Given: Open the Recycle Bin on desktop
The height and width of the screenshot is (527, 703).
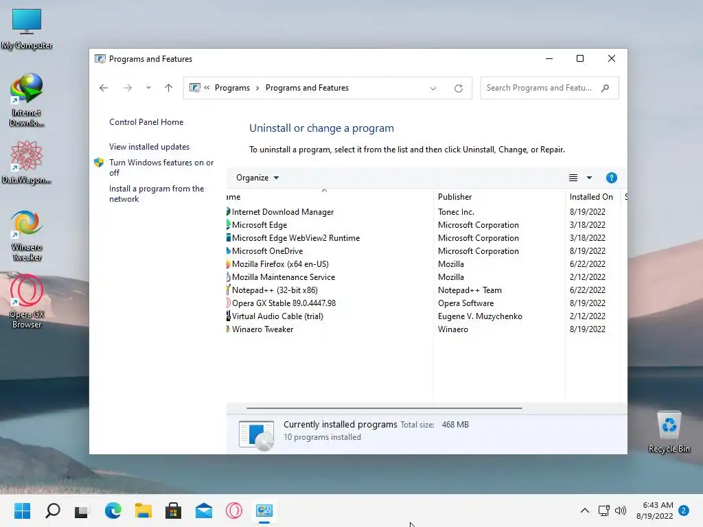Looking at the screenshot, I should 669,432.
